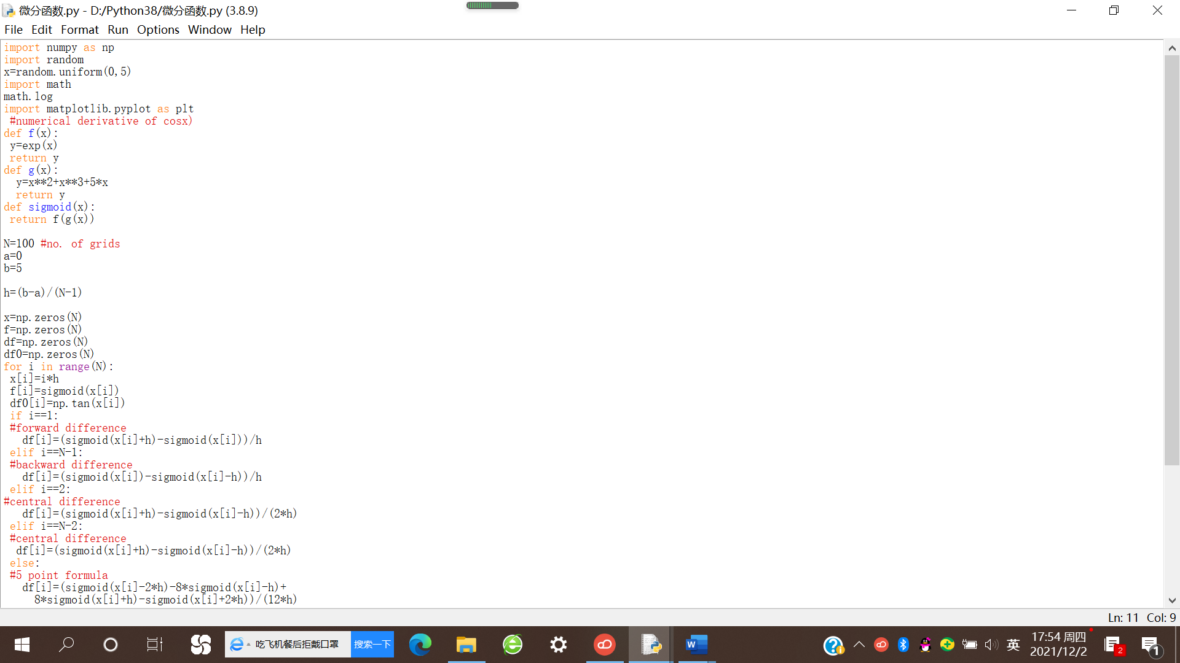Click on 'y=x**2+x**3+5*x' line
The width and height of the screenshot is (1180, 663).
(x=61, y=182)
